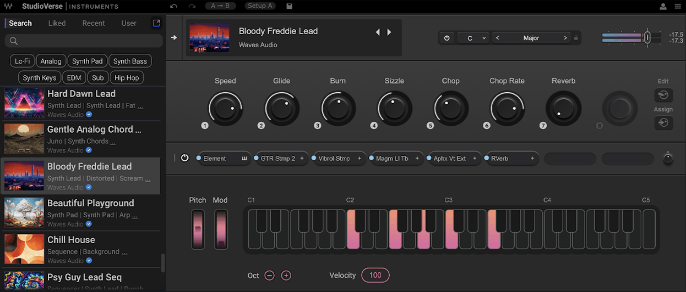Open the hamburger menu icon

[x=678, y=7]
